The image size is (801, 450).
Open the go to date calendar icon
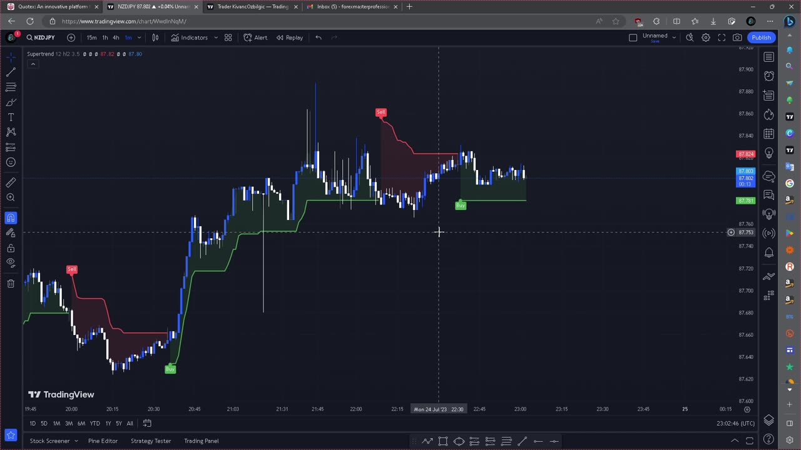147,423
